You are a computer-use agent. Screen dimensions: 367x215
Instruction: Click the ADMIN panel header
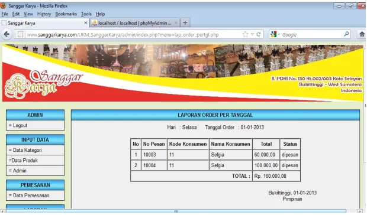(35, 115)
